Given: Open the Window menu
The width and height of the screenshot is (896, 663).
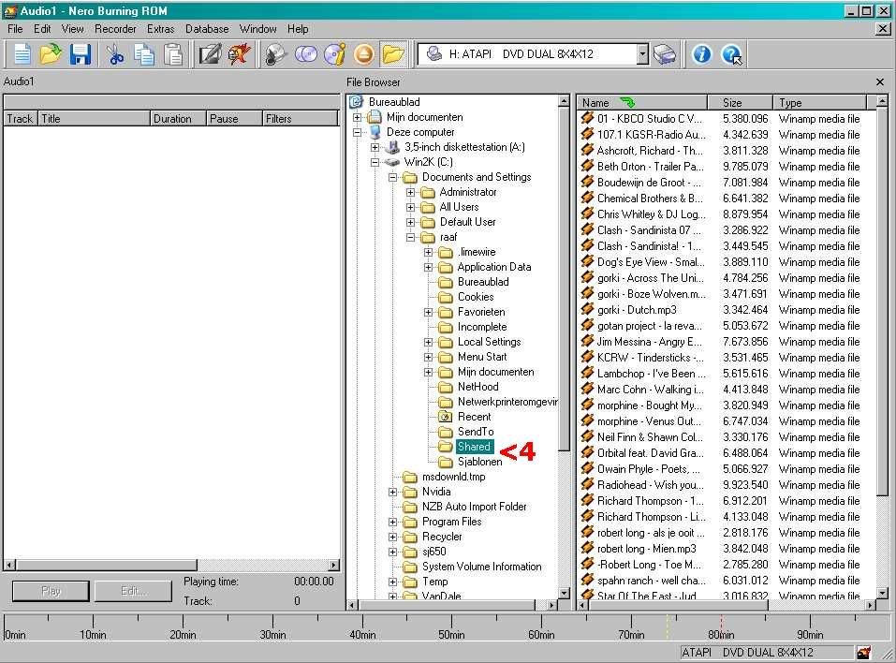Looking at the screenshot, I should tap(257, 29).
